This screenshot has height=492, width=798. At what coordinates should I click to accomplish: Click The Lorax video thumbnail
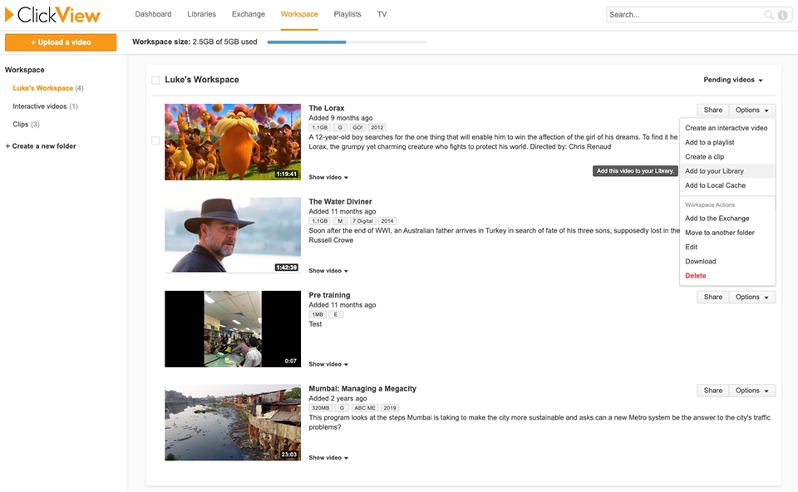(233, 141)
